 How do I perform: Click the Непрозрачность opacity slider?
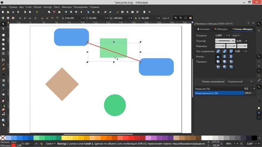coord(219,93)
